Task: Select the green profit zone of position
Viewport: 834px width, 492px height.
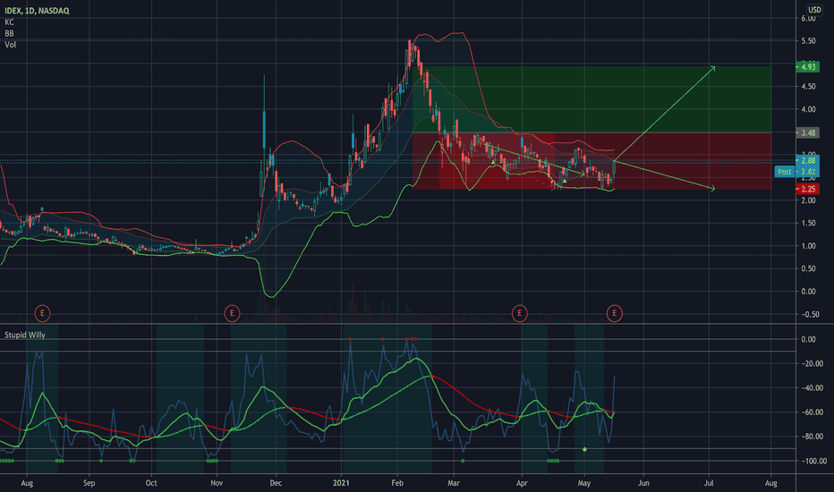Action: click(591, 99)
